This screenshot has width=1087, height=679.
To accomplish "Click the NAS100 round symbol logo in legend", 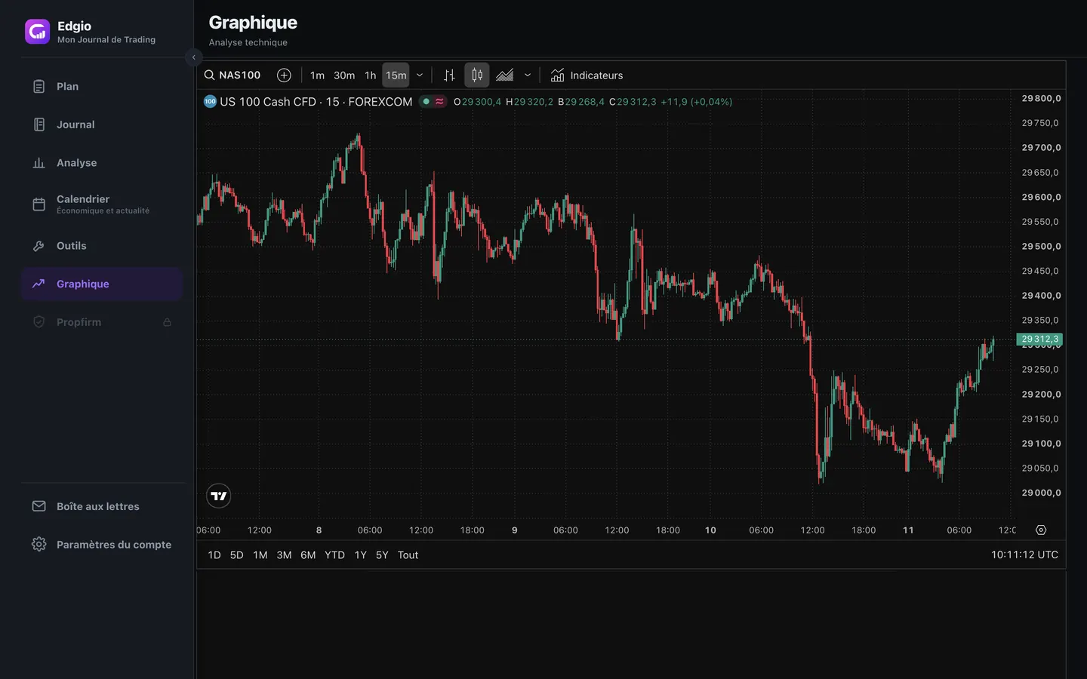I will pos(210,102).
